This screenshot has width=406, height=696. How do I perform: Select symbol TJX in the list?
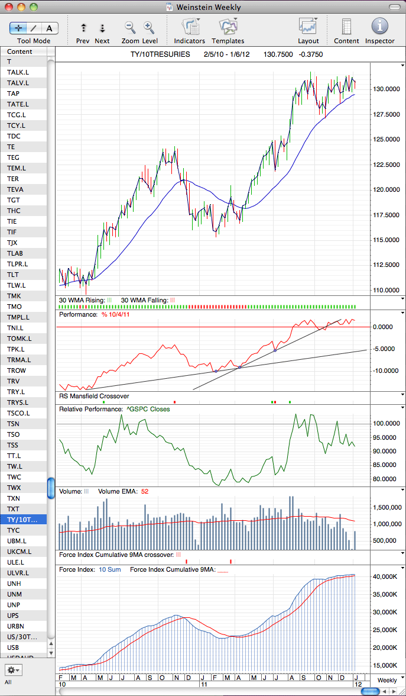24,243
